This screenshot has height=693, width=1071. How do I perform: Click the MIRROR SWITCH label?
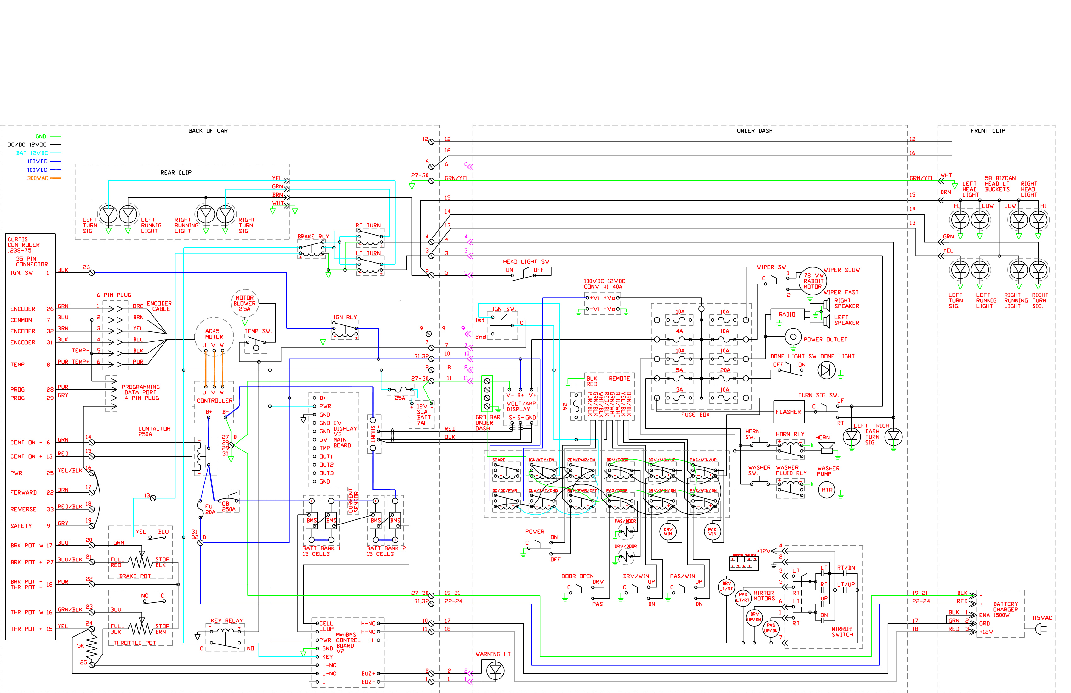pyautogui.click(x=842, y=632)
